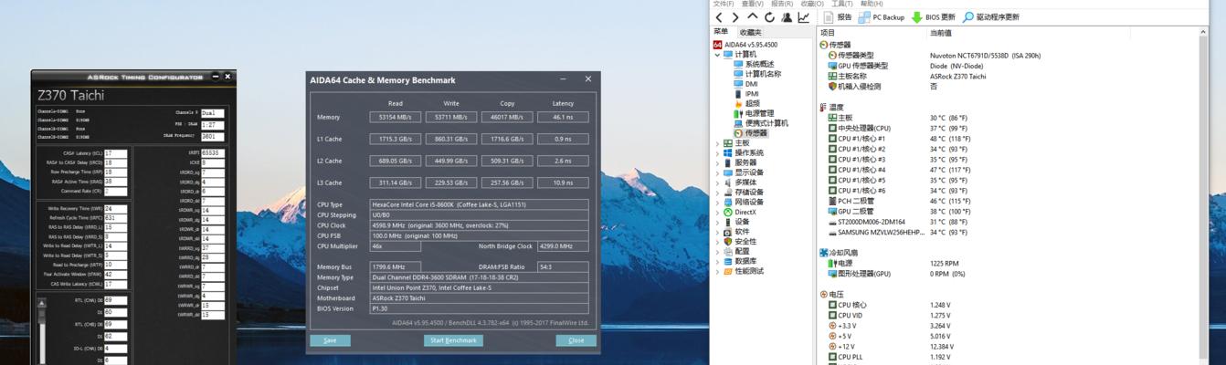Collapse the 计算机 tree node
Image resolution: width=1226 pixels, height=365 pixels.
click(x=717, y=55)
